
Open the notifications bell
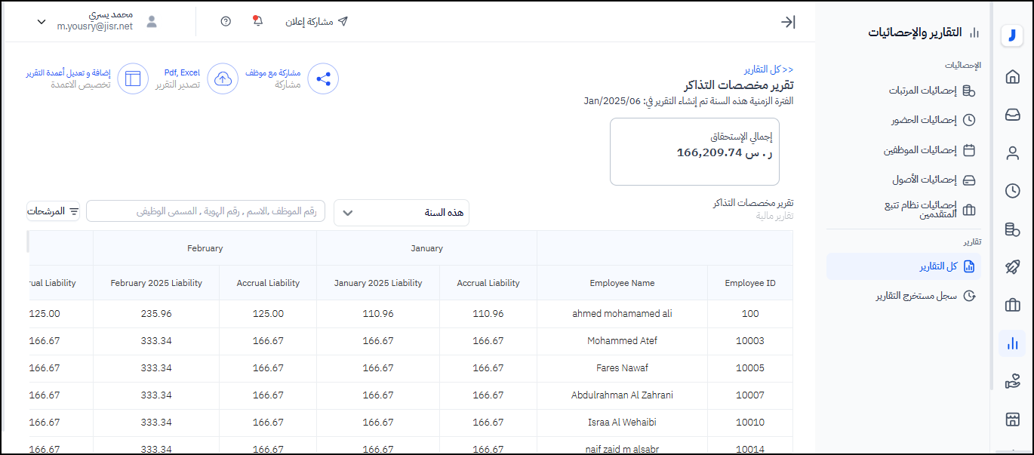coord(257,21)
